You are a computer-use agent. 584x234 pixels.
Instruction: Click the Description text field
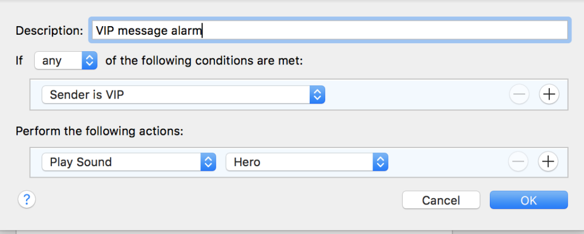330,30
